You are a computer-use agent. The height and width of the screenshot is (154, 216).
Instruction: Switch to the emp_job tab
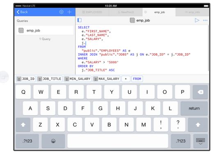159,12
